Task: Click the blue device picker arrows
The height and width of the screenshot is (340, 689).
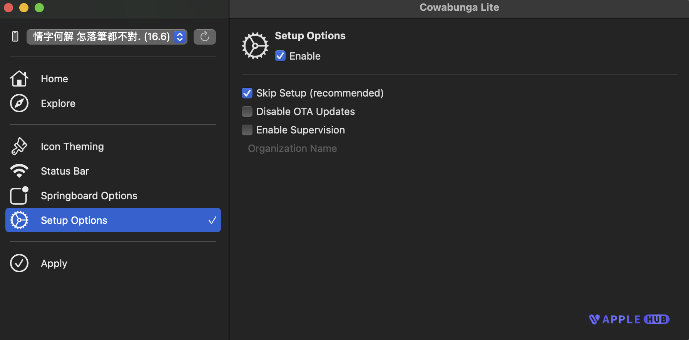Action: 180,37
